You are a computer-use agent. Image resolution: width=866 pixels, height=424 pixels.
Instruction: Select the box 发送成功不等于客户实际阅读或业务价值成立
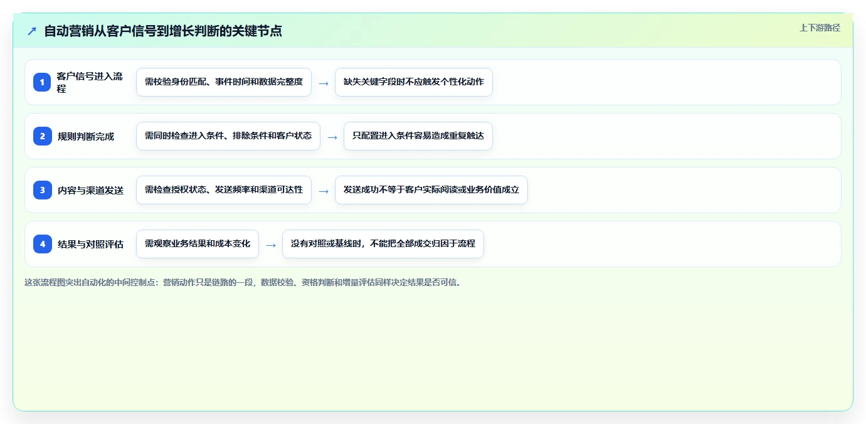[431, 190]
